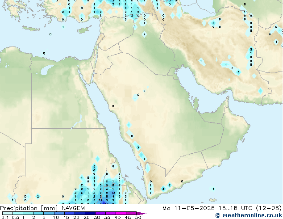283x219 pixels.
Task: Click the '11' precipitation value on the map
Action: tap(100, 200)
